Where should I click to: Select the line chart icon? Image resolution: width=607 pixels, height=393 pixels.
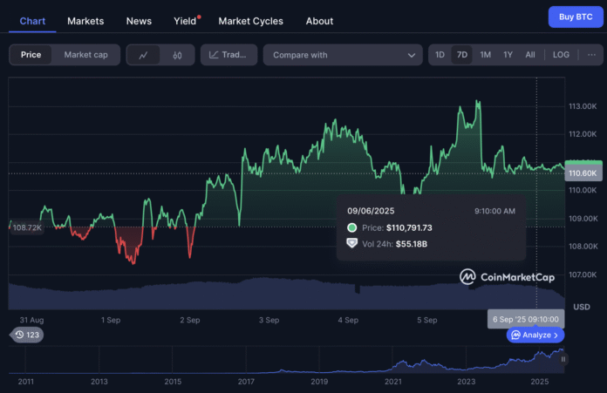coord(143,55)
